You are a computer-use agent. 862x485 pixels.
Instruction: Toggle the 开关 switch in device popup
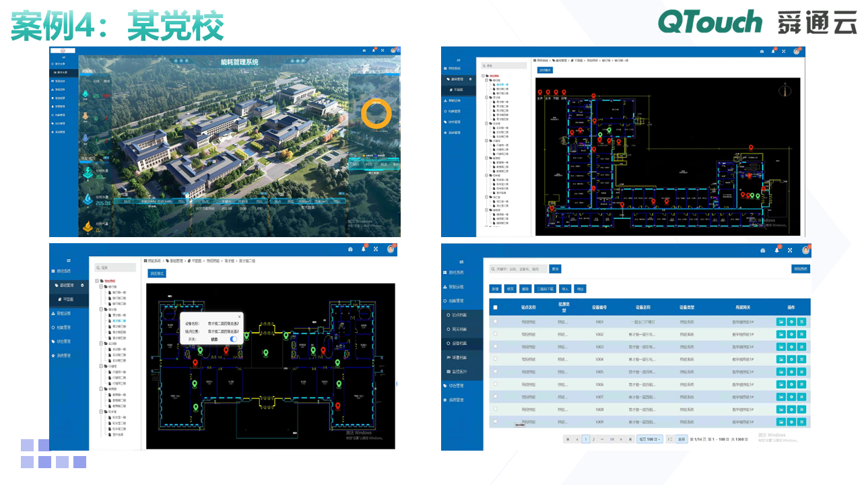click(x=233, y=339)
